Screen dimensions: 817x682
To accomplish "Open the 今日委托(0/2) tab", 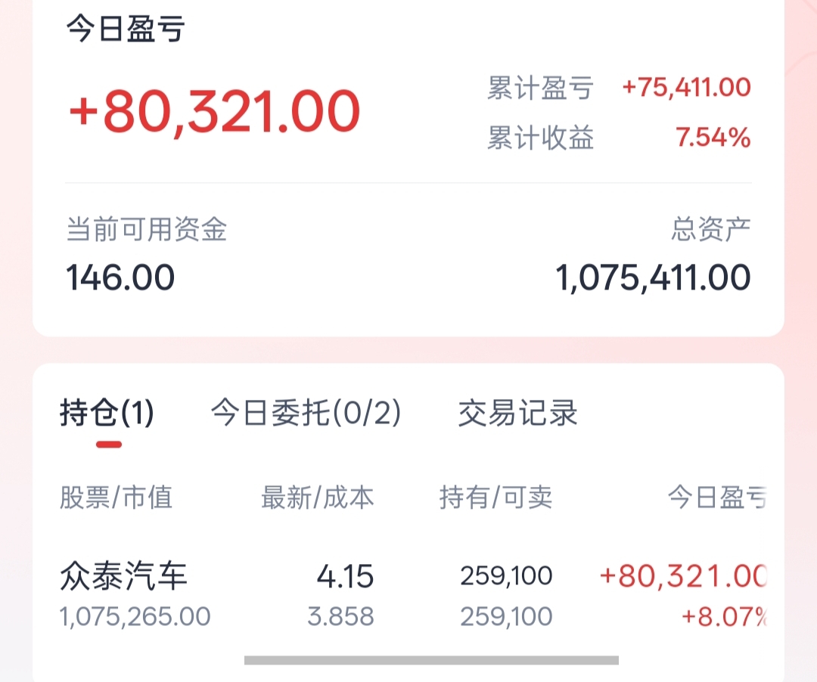I will (306, 414).
